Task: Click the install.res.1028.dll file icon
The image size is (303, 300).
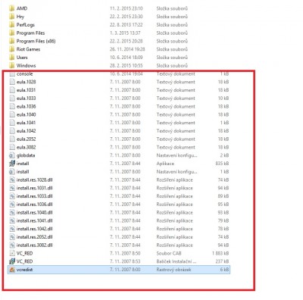Action: [12, 180]
